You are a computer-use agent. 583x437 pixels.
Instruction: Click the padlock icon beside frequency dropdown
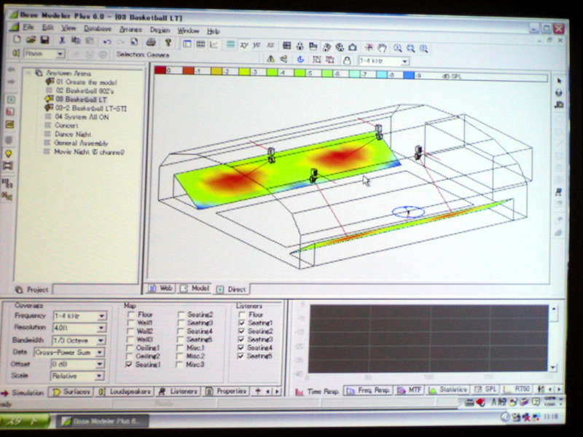click(347, 60)
